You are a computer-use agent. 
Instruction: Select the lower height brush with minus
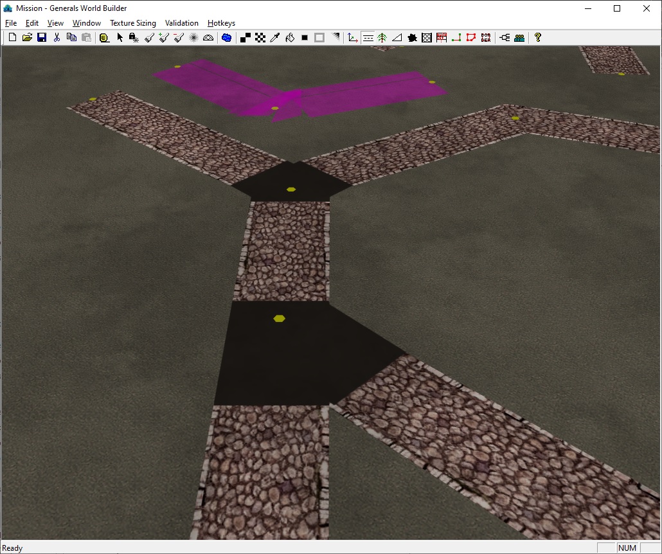179,37
